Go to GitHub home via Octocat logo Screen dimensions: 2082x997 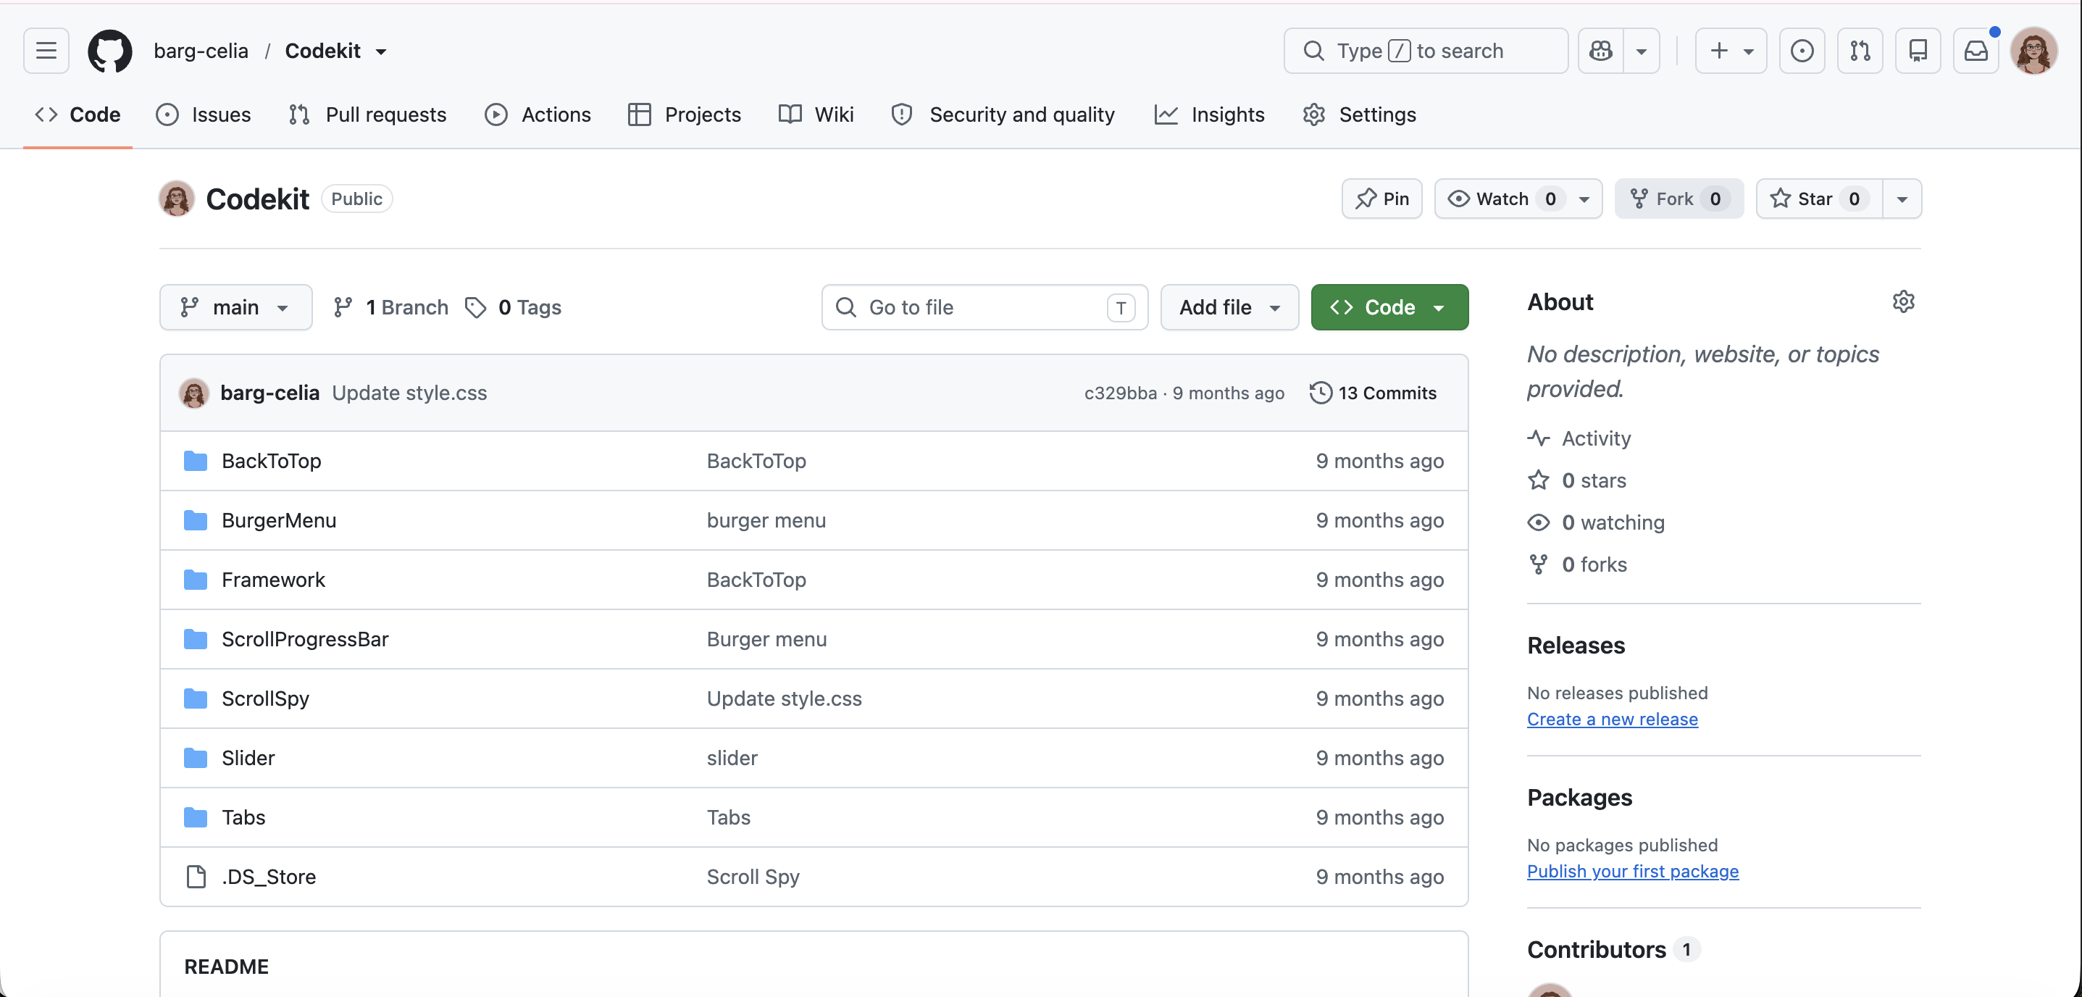(110, 51)
